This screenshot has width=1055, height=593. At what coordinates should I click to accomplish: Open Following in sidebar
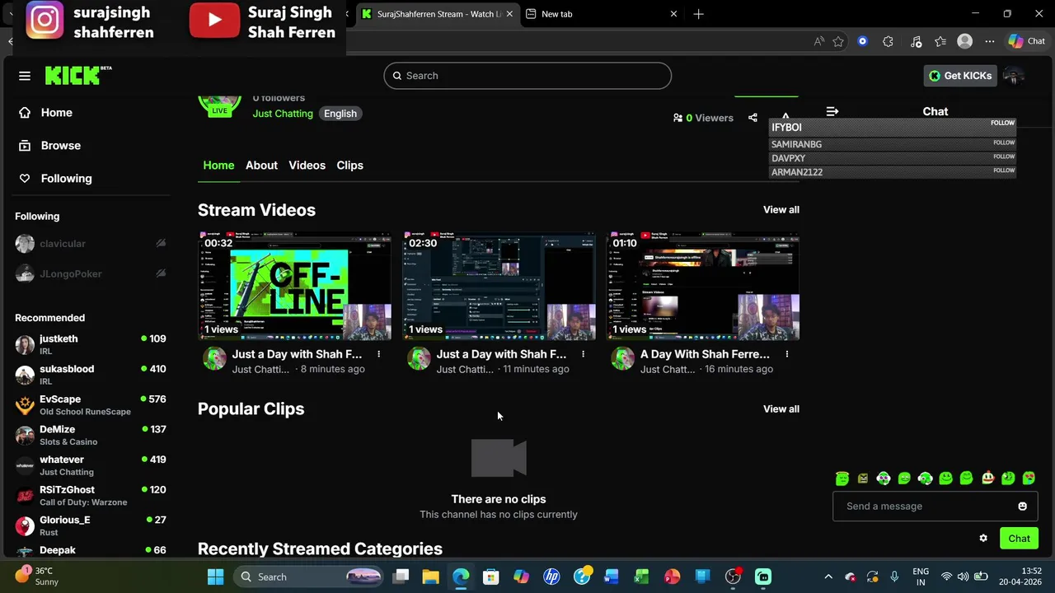(66, 179)
